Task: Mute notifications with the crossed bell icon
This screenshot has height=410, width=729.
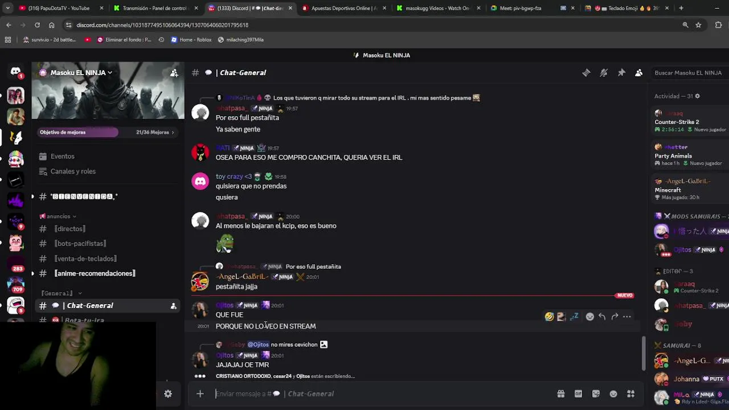Action: pos(604,73)
